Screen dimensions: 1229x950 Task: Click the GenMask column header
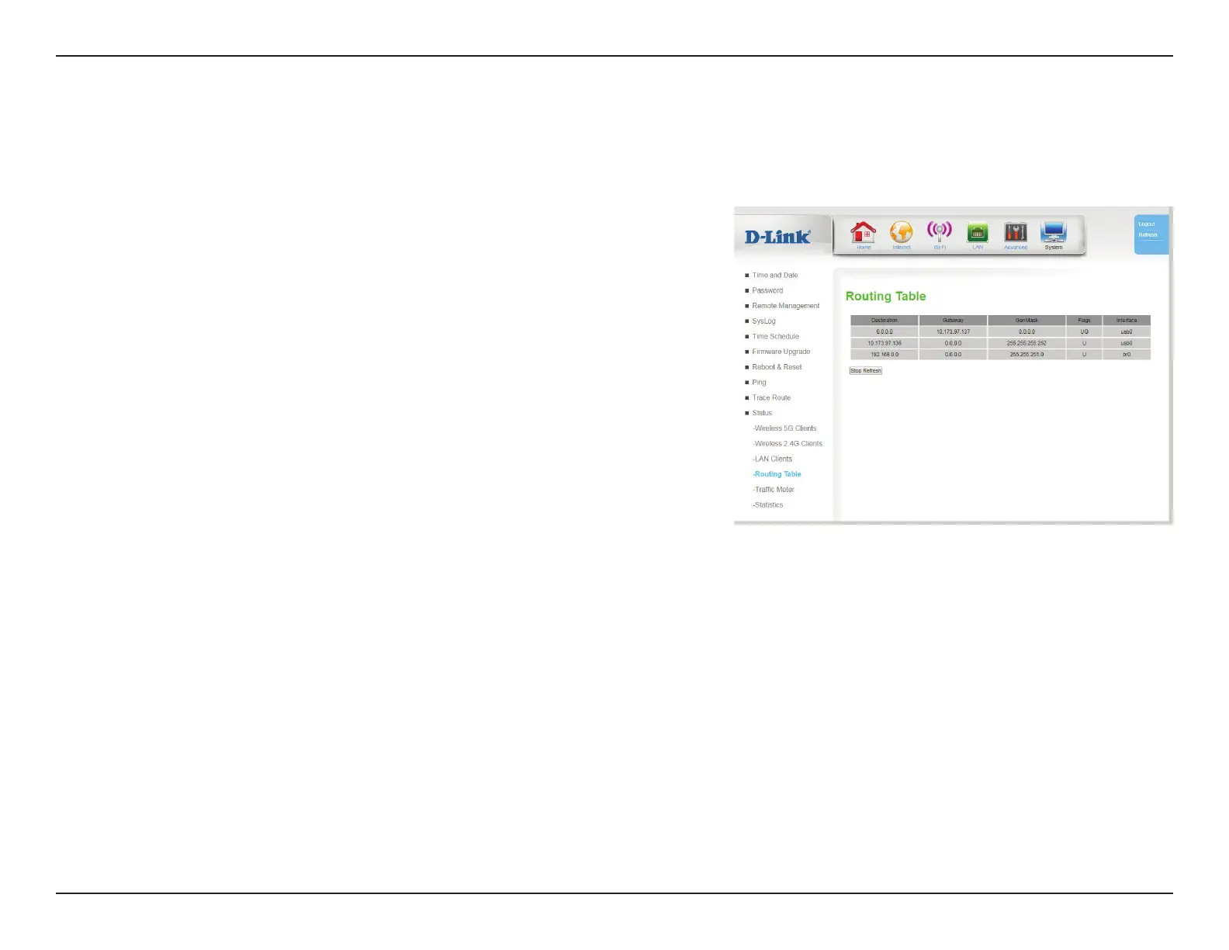1026,321
